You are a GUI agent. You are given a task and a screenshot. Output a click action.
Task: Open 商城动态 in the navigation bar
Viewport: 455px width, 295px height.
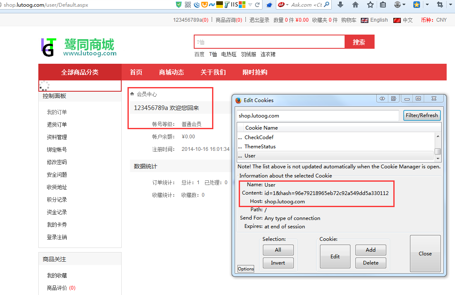[172, 72]
